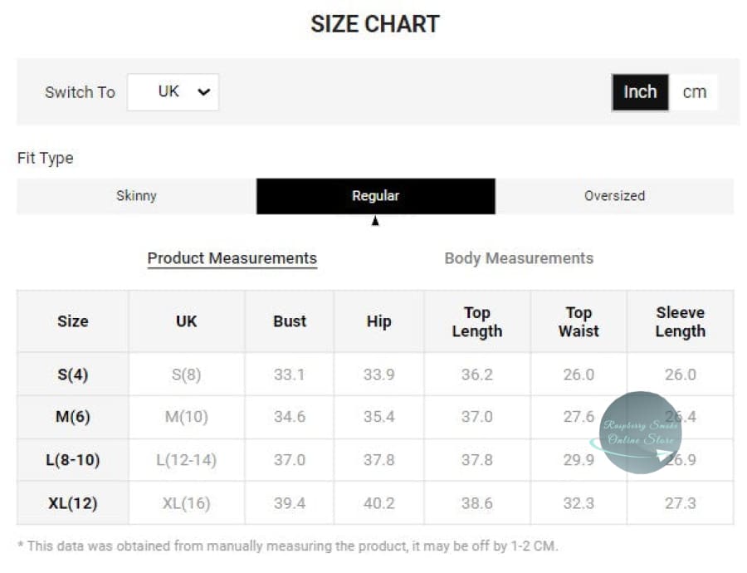The width and height of the screenshot is (747, 573).
Task: Open the Switch To UK dropdown
Action: (173, 92)
